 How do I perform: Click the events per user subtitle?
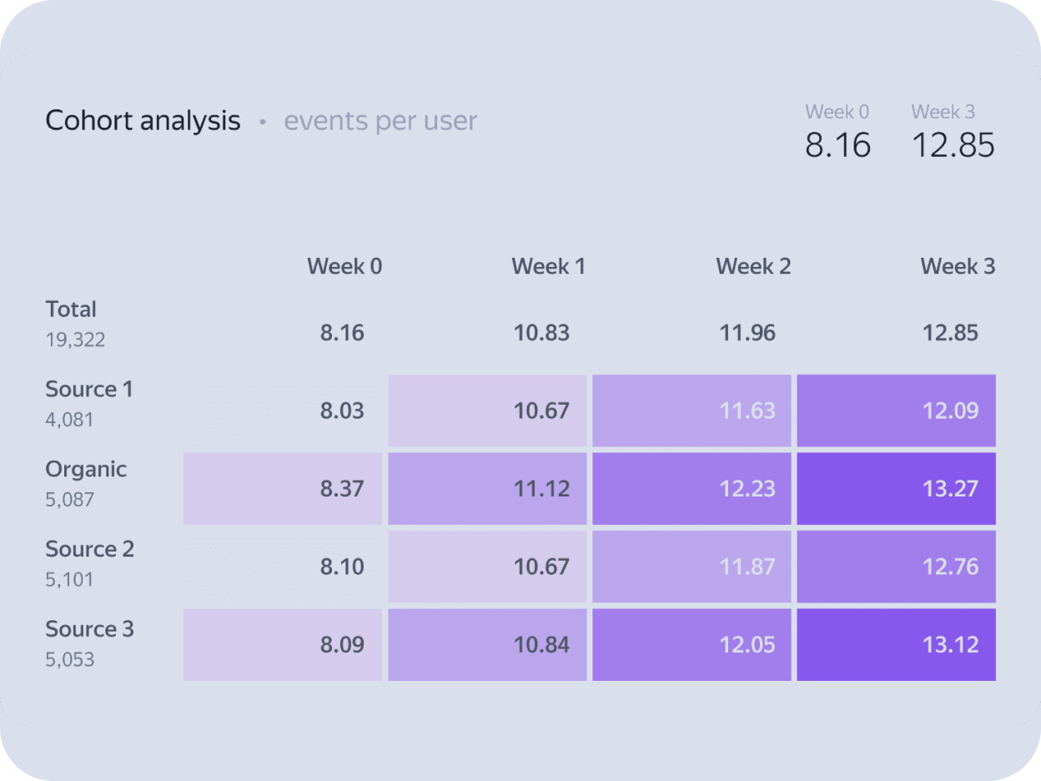click(380, 121)
